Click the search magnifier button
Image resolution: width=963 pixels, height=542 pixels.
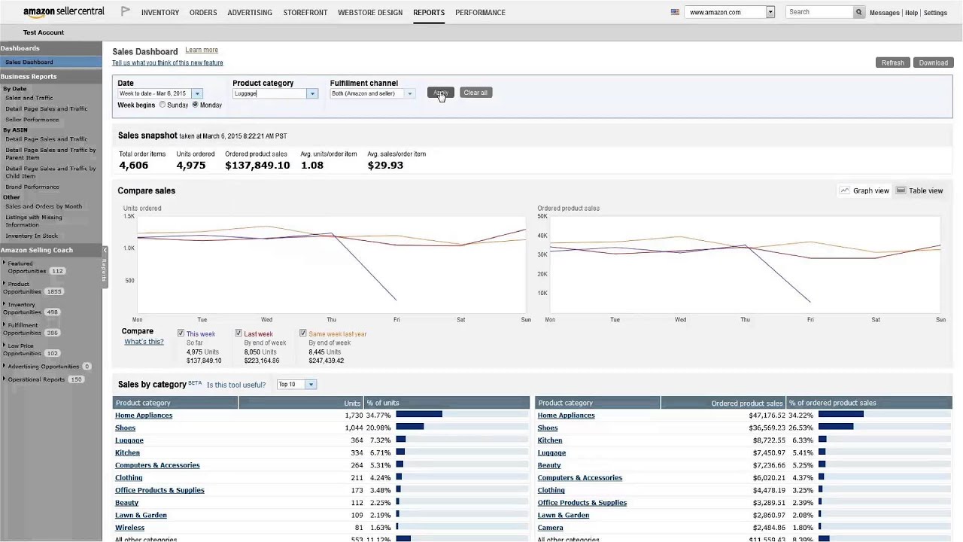coord(858,12)
